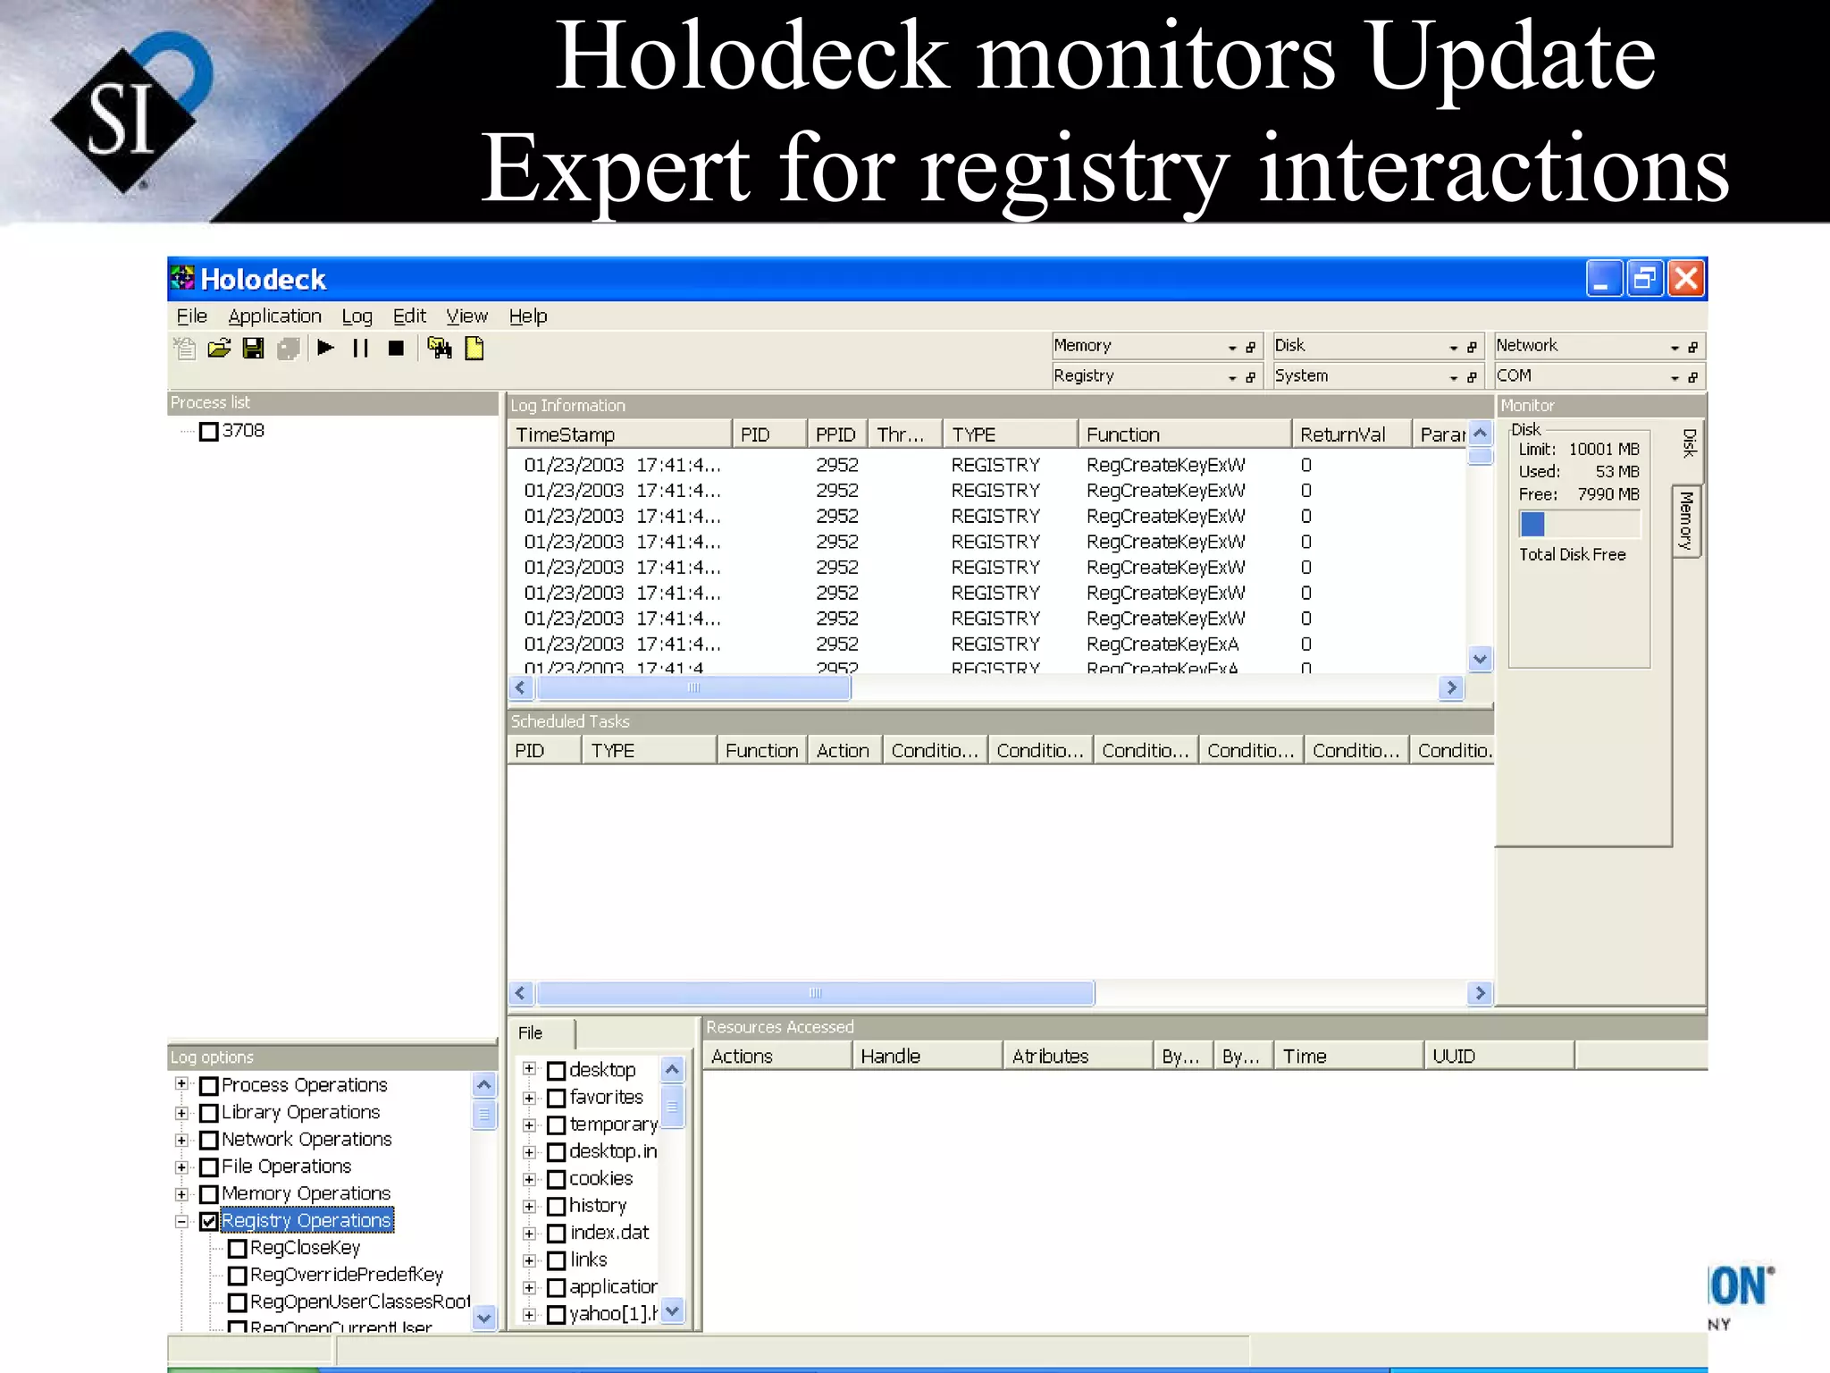
Task: Enable Network Operations checkbox
Action: point(209,1141)
